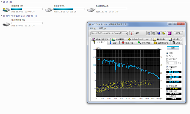Collapse the removable storage devices group
Viewport: 190px width, 114px height.
pyautogui.click(x=1, y=16)
